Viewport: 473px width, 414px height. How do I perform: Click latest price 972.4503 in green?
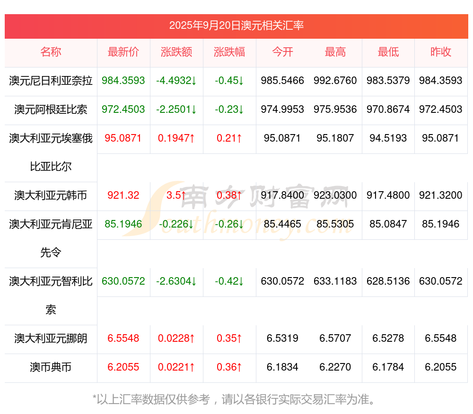[123, 110]
